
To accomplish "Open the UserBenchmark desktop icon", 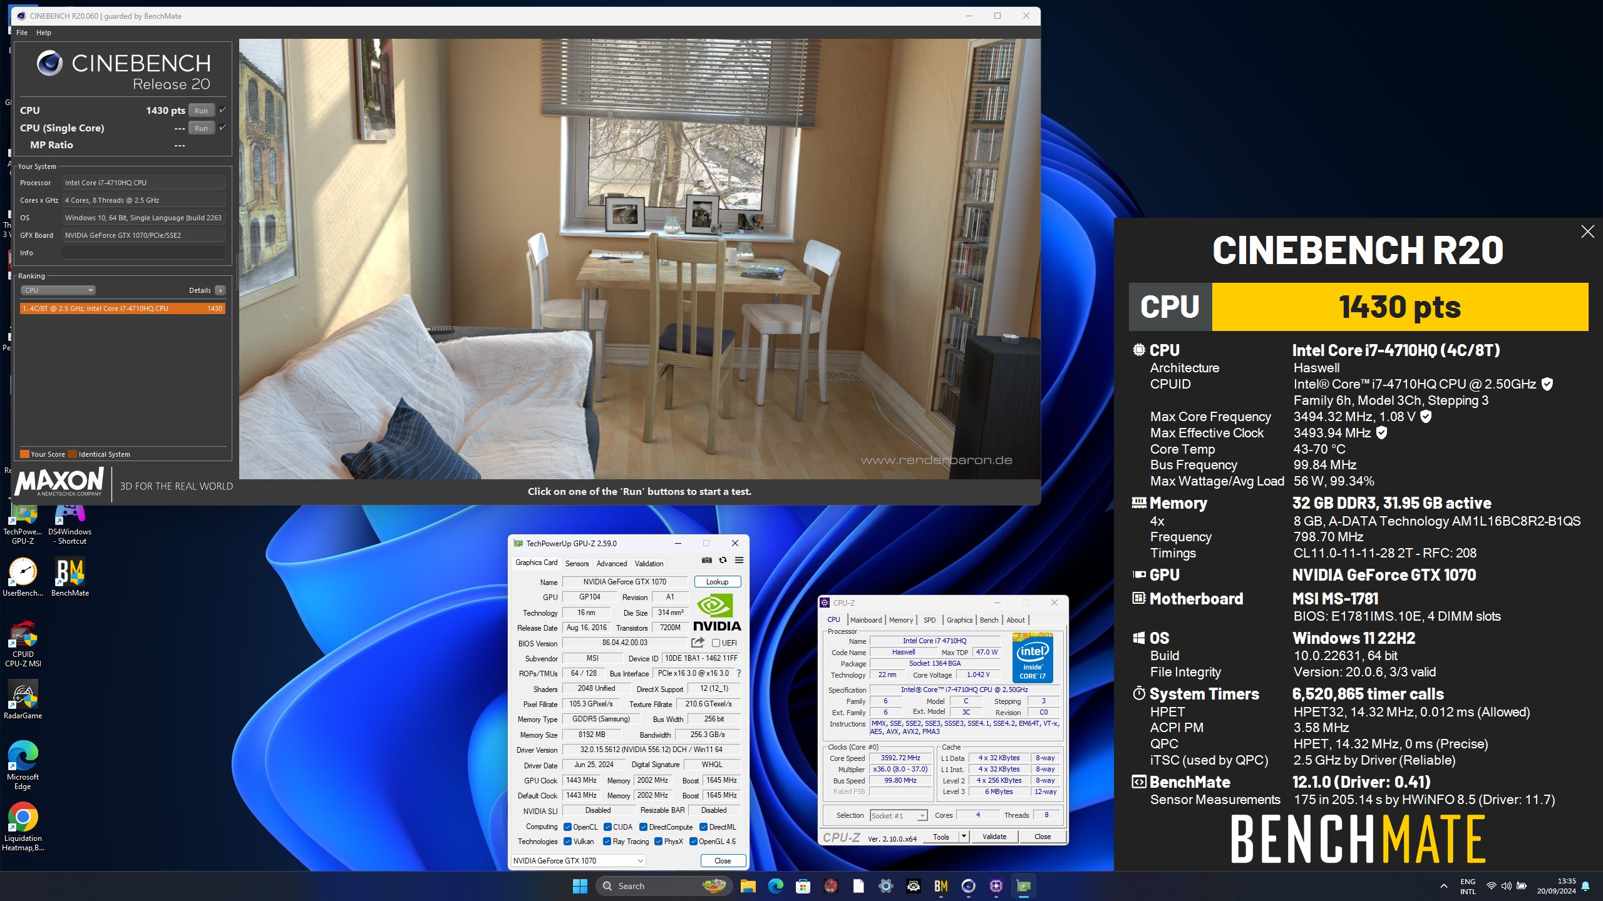I will tap(23, 577).
